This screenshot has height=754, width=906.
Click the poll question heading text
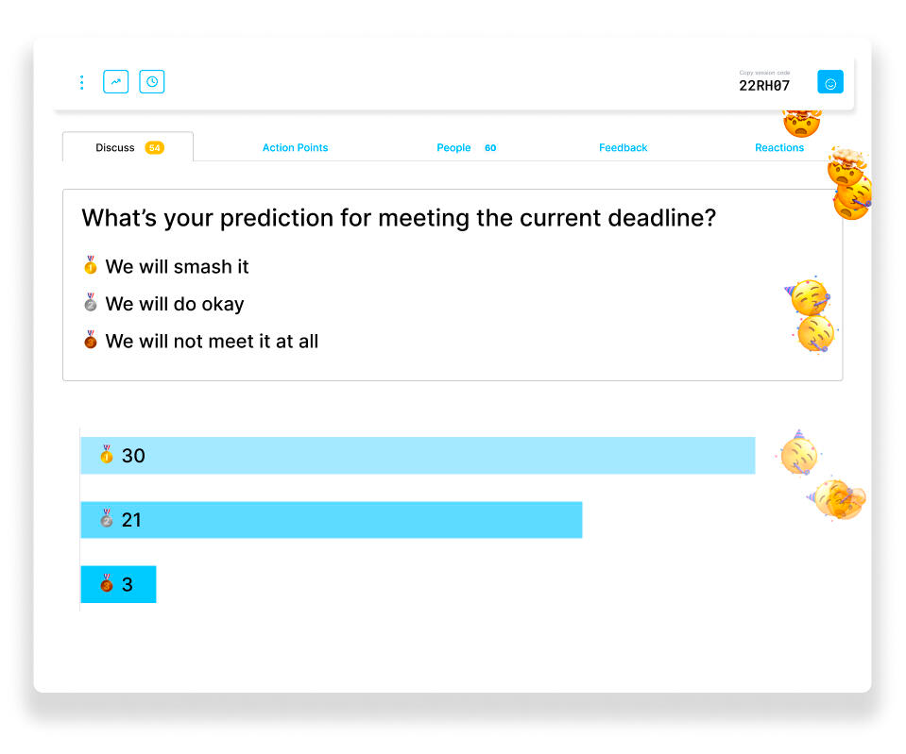tap(398, 218)
